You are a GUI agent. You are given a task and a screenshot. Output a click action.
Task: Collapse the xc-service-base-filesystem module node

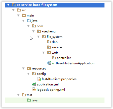coord(8,5)
